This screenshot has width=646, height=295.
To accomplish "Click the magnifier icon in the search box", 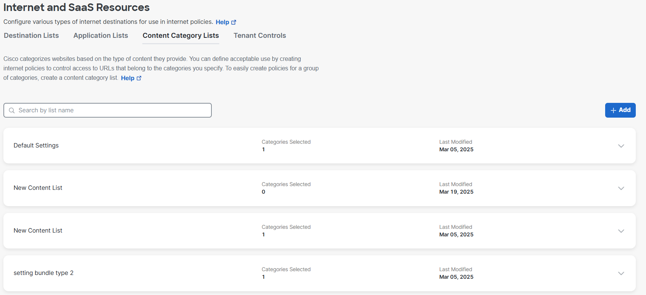I will 12,110.
